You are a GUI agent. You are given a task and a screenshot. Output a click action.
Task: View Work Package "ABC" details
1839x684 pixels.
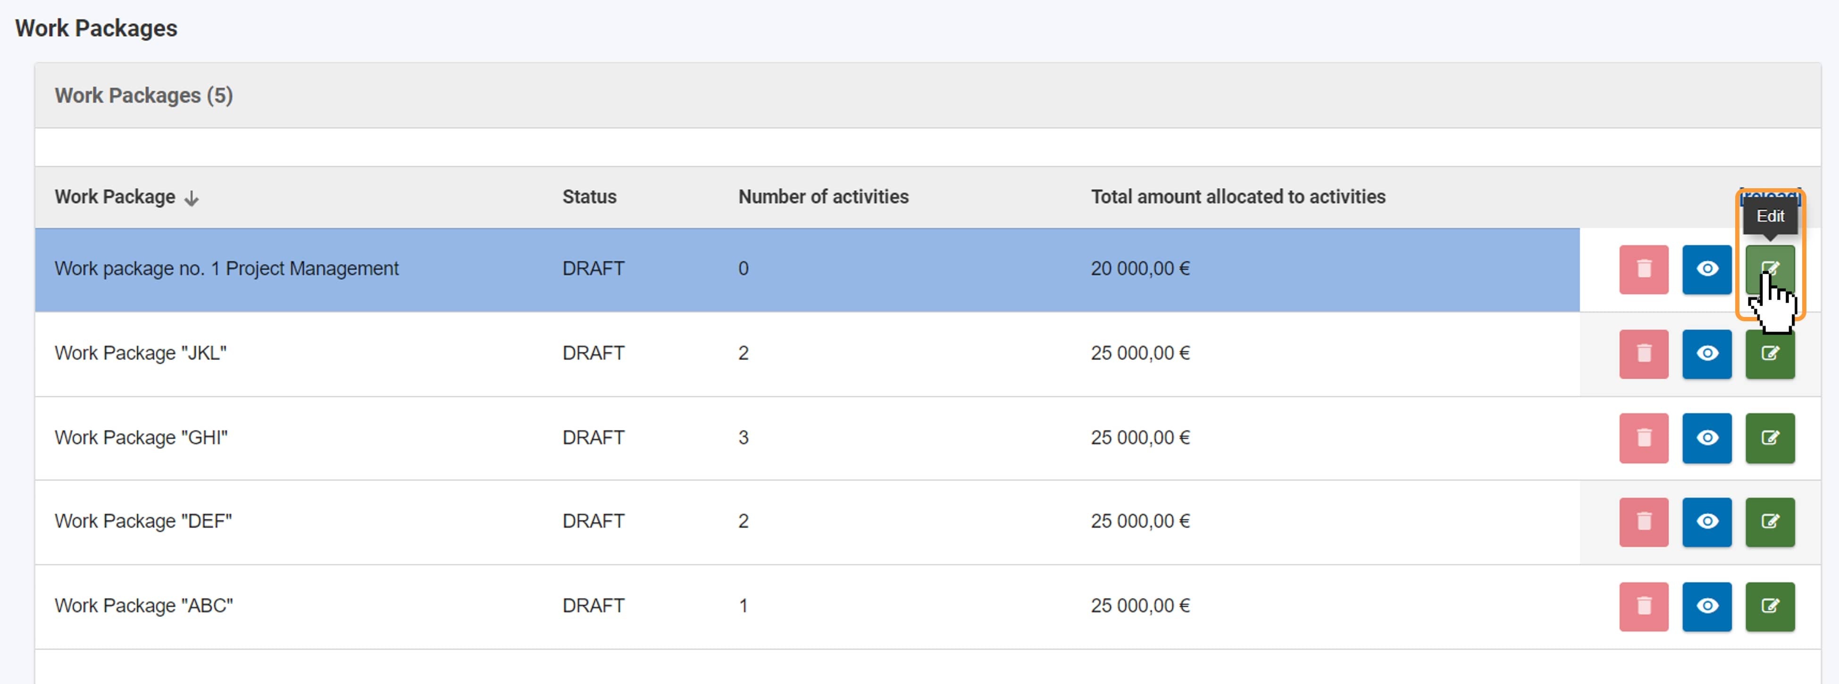(1707, 606)
